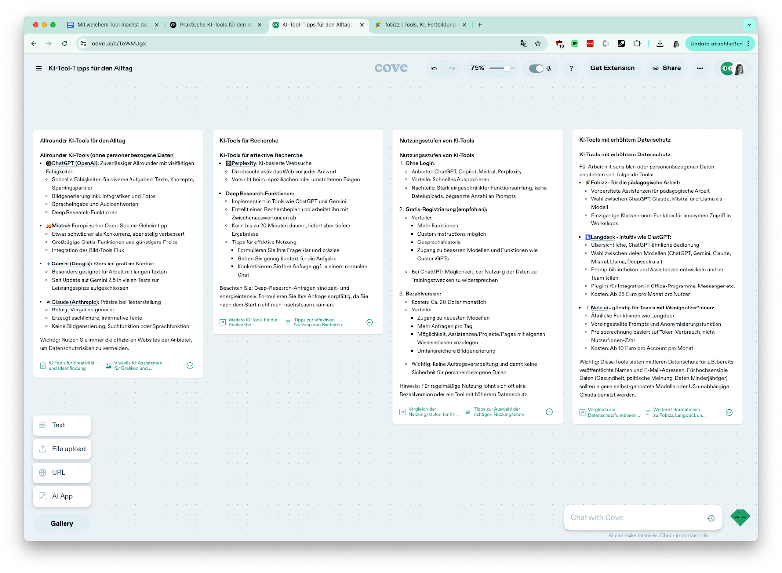Open the Claude (Anthropic) link

[x=75, y=302]
